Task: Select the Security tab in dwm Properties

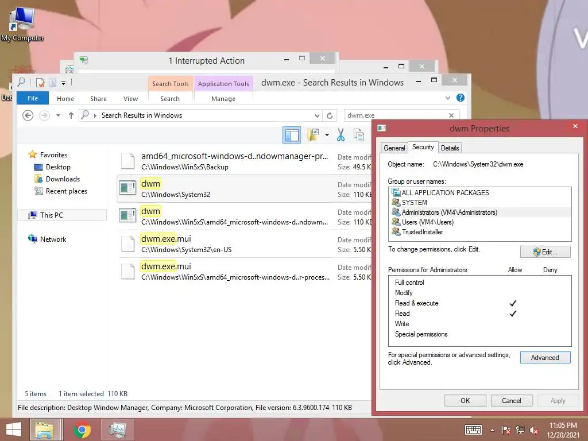Action: click(423, 147)
